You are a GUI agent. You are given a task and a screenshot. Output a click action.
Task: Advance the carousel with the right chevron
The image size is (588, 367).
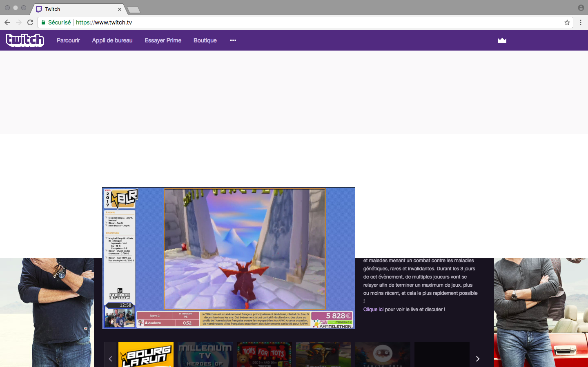point(478,358)
